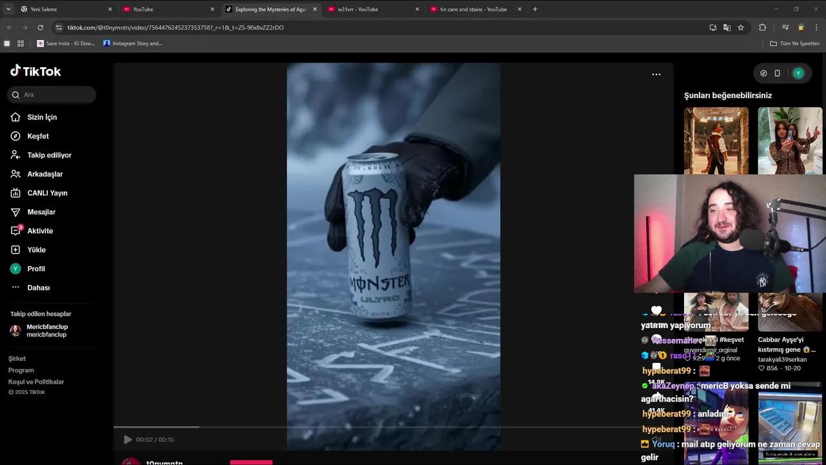
Task: Open Tüm Yer İşaretleri bookmarks folder
Action: [x=795, y=43]
